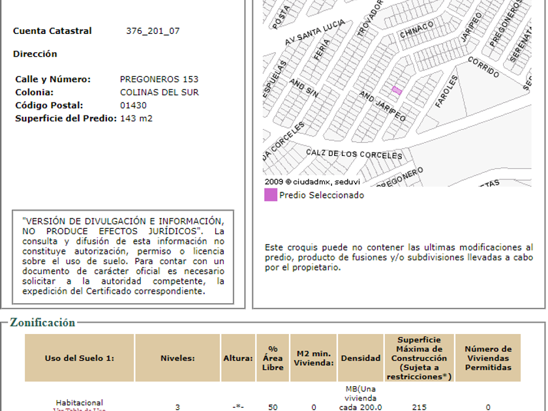Click the Dirección heading
The height and width of the screenshot is (411, 548).
pyautogui.click(x=35, y=53)
